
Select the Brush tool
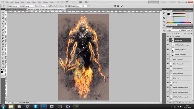click(3, 33)
